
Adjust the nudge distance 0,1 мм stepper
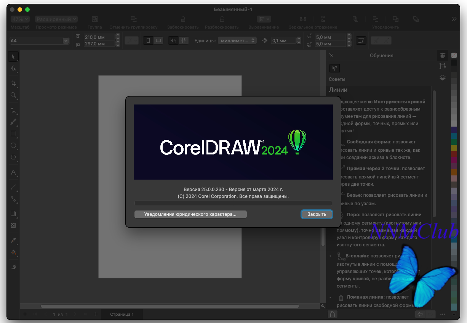pos(299,40)
